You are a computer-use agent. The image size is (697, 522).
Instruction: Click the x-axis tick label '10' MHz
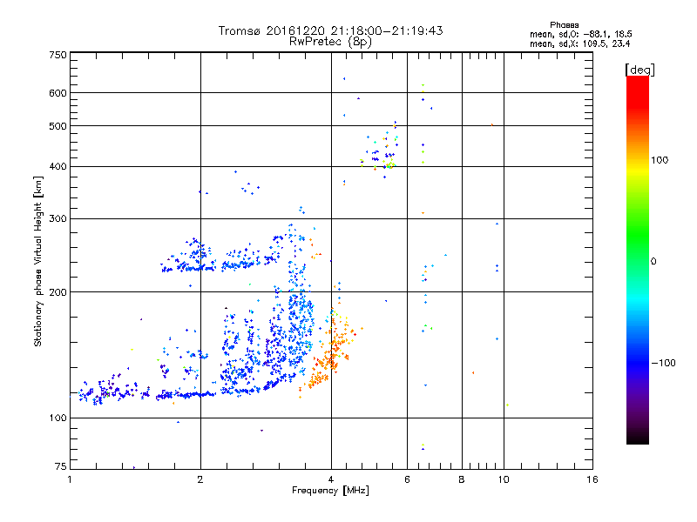click(504, 479)
